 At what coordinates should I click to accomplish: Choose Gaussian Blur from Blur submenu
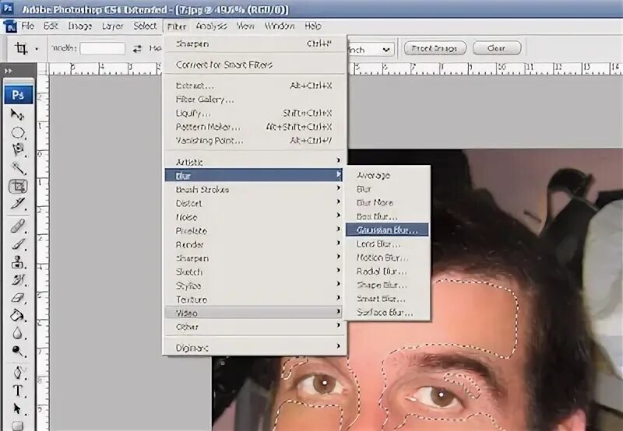coord(387,230)
